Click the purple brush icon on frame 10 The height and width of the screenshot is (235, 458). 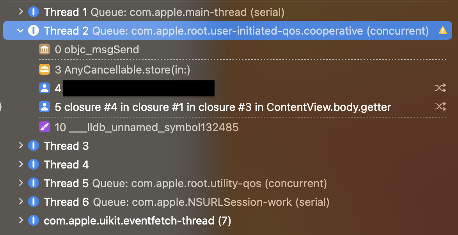coord(45,127)
